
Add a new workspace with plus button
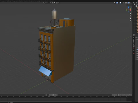pyautogui.click(x=55, y=1)
